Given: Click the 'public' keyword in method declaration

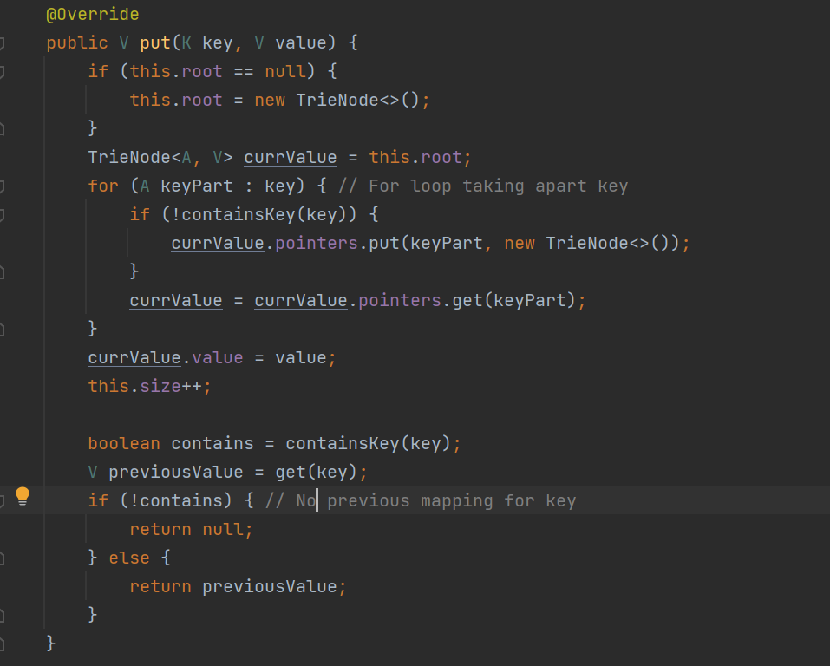Looking at the screenshot, I should [x=76, y=42].
